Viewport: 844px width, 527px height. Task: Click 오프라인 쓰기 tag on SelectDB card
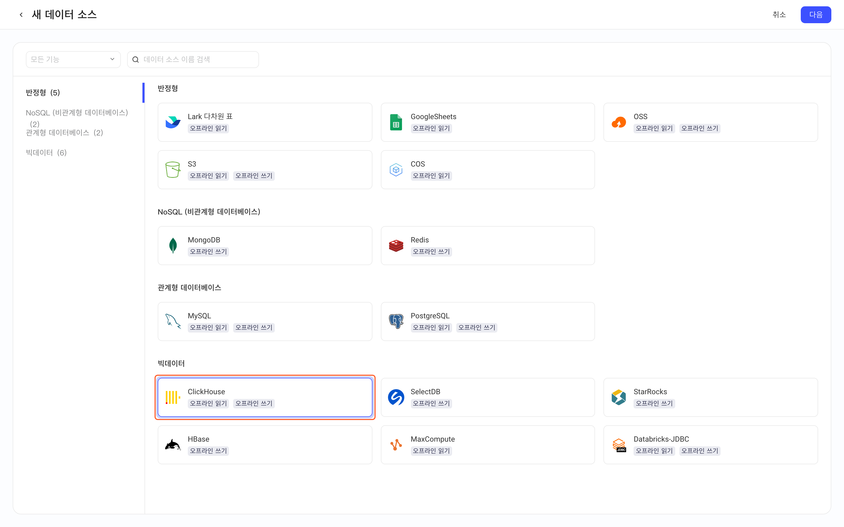431,404
